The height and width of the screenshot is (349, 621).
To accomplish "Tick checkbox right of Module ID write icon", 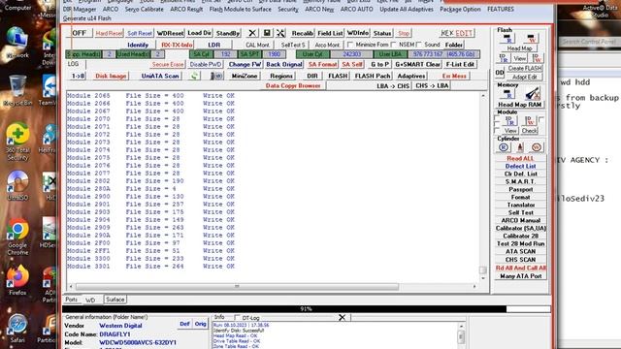I will 541,120.
